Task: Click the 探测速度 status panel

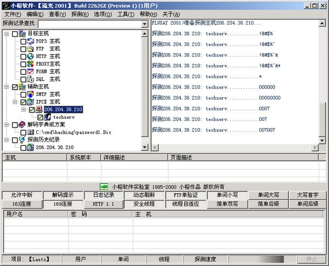Action: point(205,259)
